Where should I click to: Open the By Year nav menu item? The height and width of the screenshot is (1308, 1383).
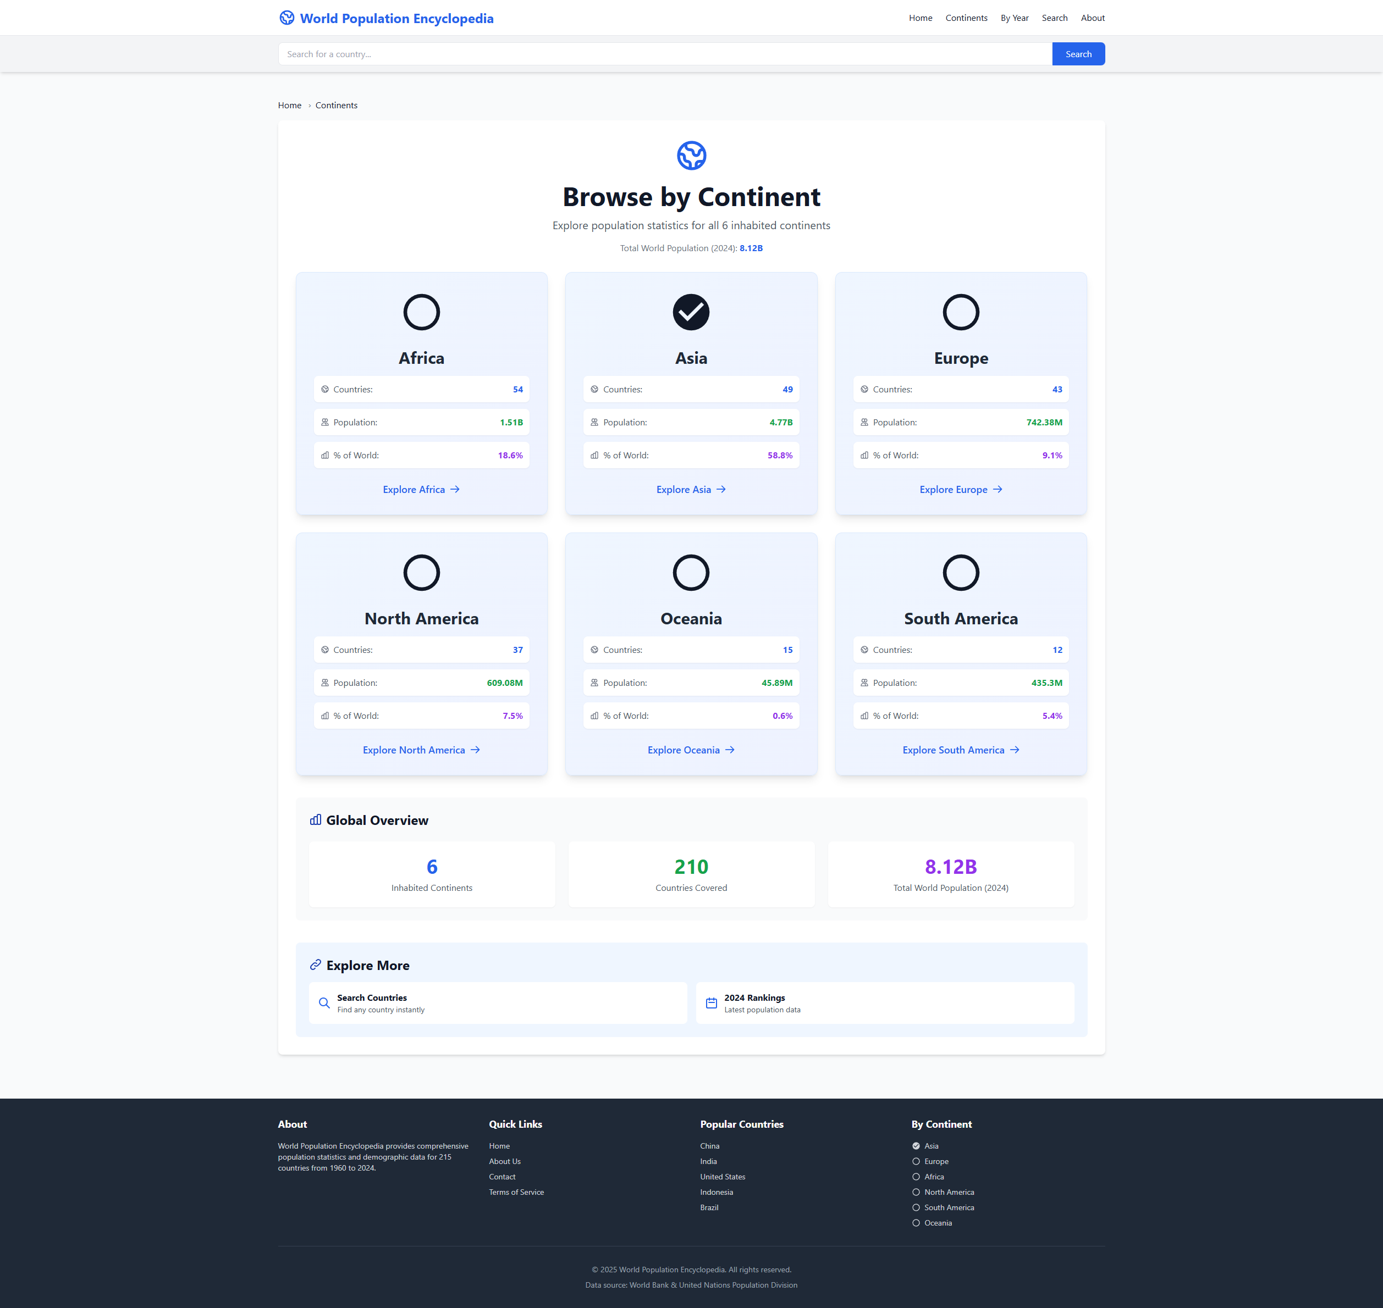pyautogui.click(x=1014, y=18)
